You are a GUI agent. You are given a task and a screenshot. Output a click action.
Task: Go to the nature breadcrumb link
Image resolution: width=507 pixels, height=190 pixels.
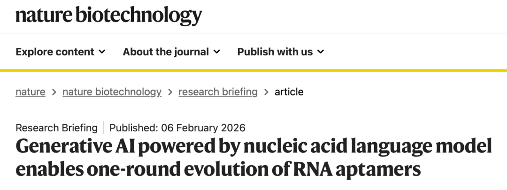click(31, 92)
